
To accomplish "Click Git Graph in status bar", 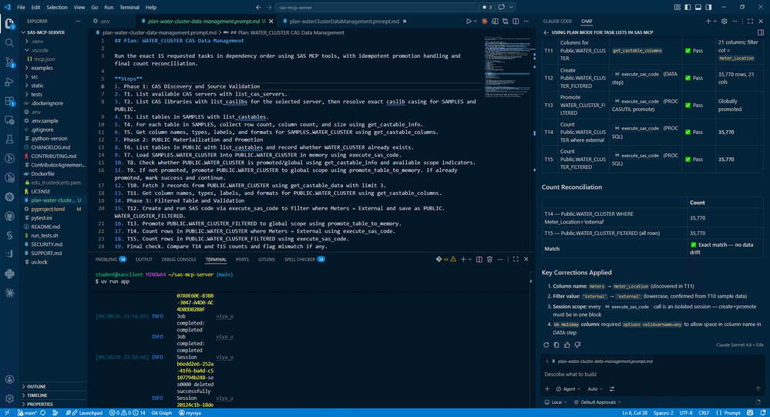I will click(x=162, y=413).
